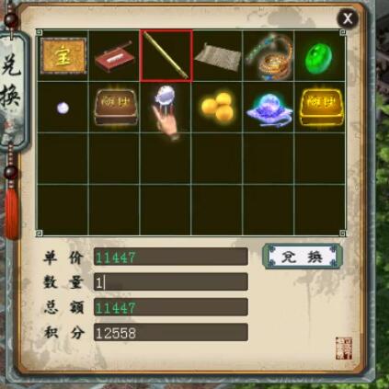This screenshot has height=389, width=389.
Task: Click the red paper cutter item
Action: pos(114,56)
